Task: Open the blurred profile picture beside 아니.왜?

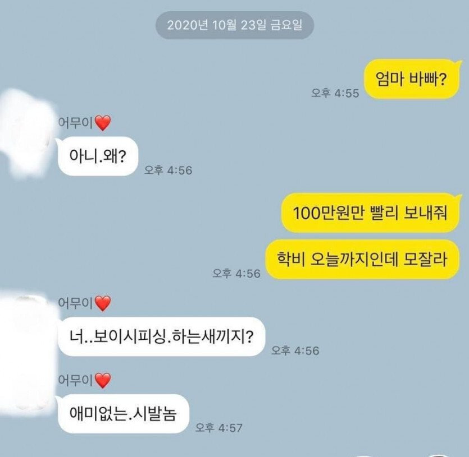Action: click(x=26, y=133)
